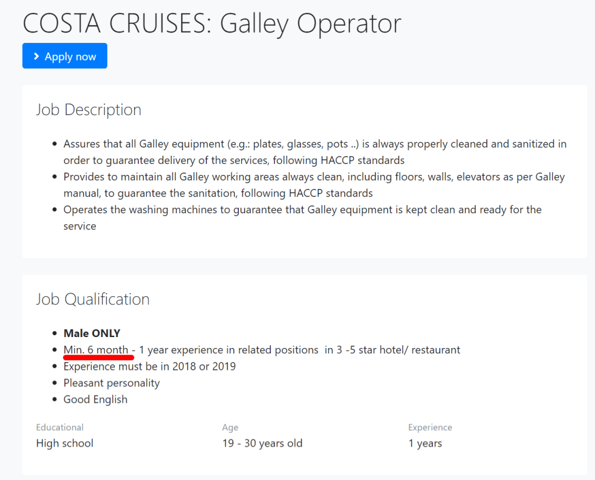Click the chevron arrow inside Apply now
This screenshot has width=595, height=480.
click(x=37, y=56)
